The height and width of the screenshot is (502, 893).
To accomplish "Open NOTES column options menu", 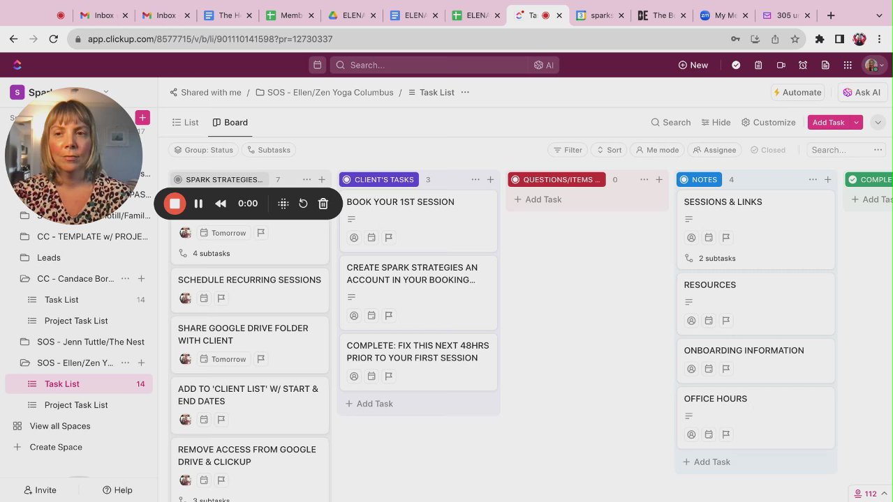I will click(x=813, y=180).
